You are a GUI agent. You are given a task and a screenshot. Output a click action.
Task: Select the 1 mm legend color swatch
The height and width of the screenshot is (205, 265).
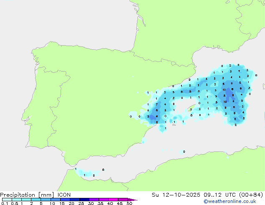[x=26, y=200]
